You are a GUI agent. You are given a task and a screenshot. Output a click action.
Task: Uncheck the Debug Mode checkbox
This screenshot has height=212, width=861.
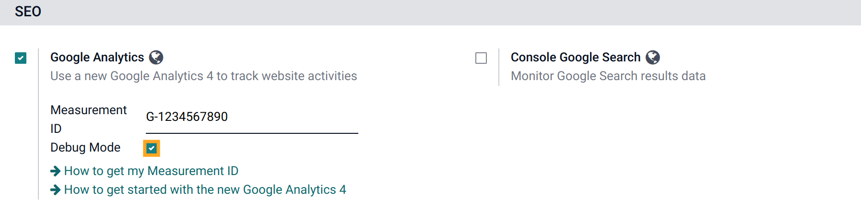pos(152,148)
